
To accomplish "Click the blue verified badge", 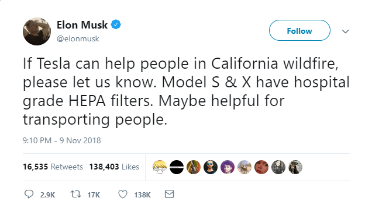I will coord(116,24).
